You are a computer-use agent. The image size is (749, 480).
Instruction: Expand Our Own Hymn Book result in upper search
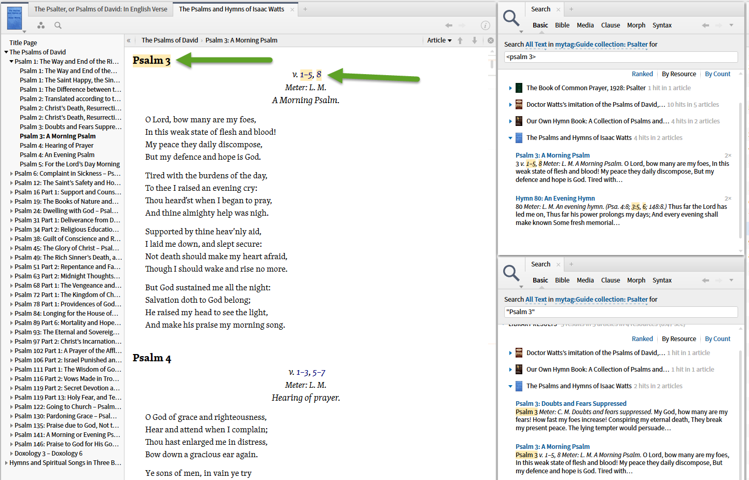(510, 121)
